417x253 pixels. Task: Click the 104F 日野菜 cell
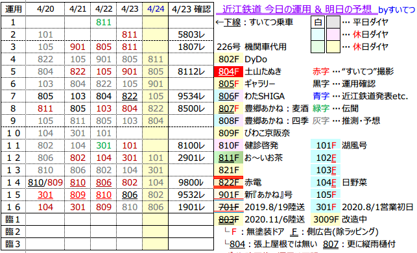pyautogui.click(x=326, y=182)
